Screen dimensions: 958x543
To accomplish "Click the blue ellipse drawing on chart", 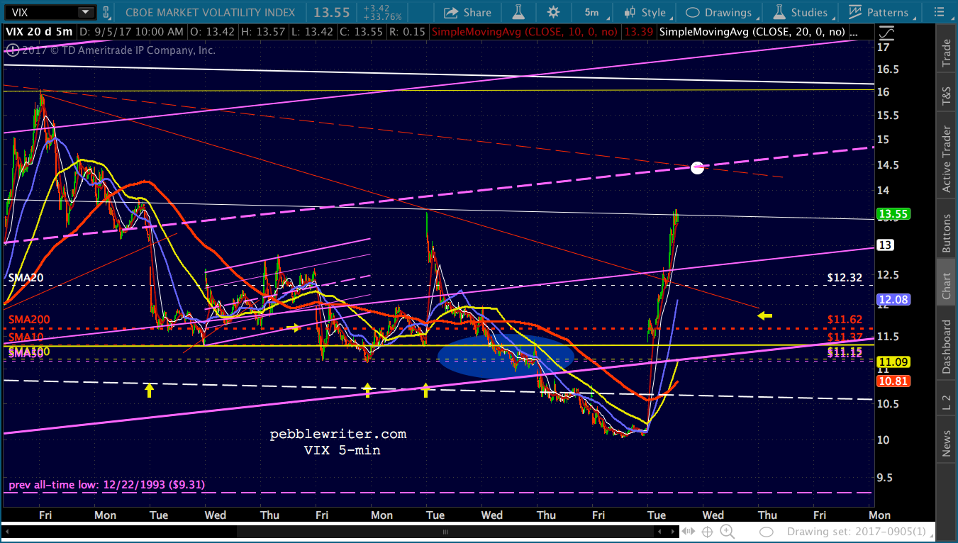I will tap(505, 355).
